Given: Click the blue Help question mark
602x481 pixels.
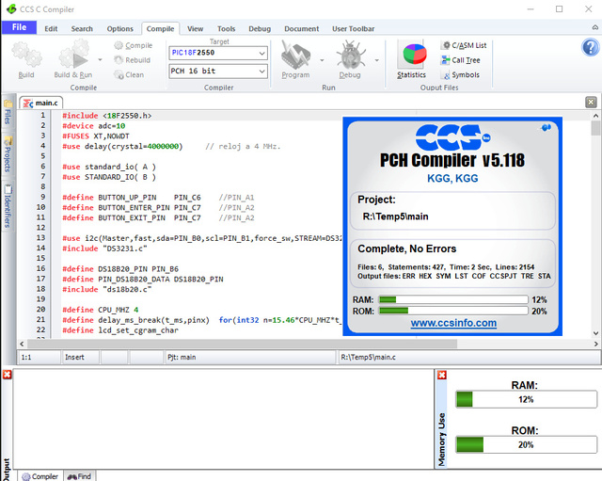Looking at the screenshot, I should [591, 47].
